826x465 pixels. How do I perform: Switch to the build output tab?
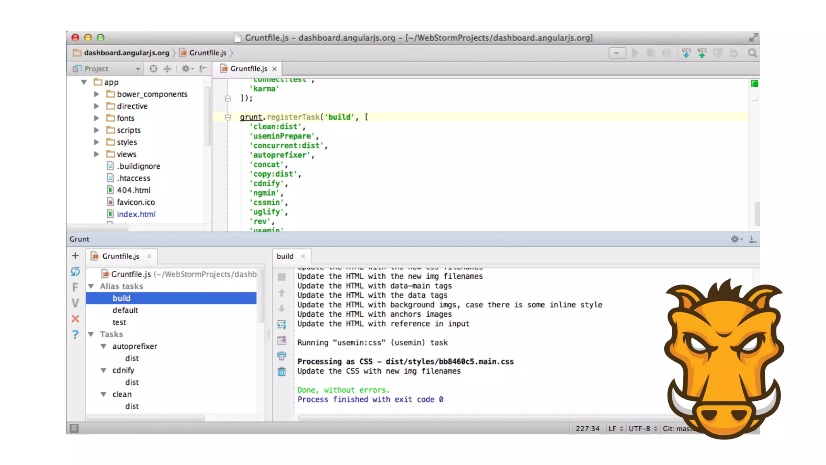pos(285,256)
